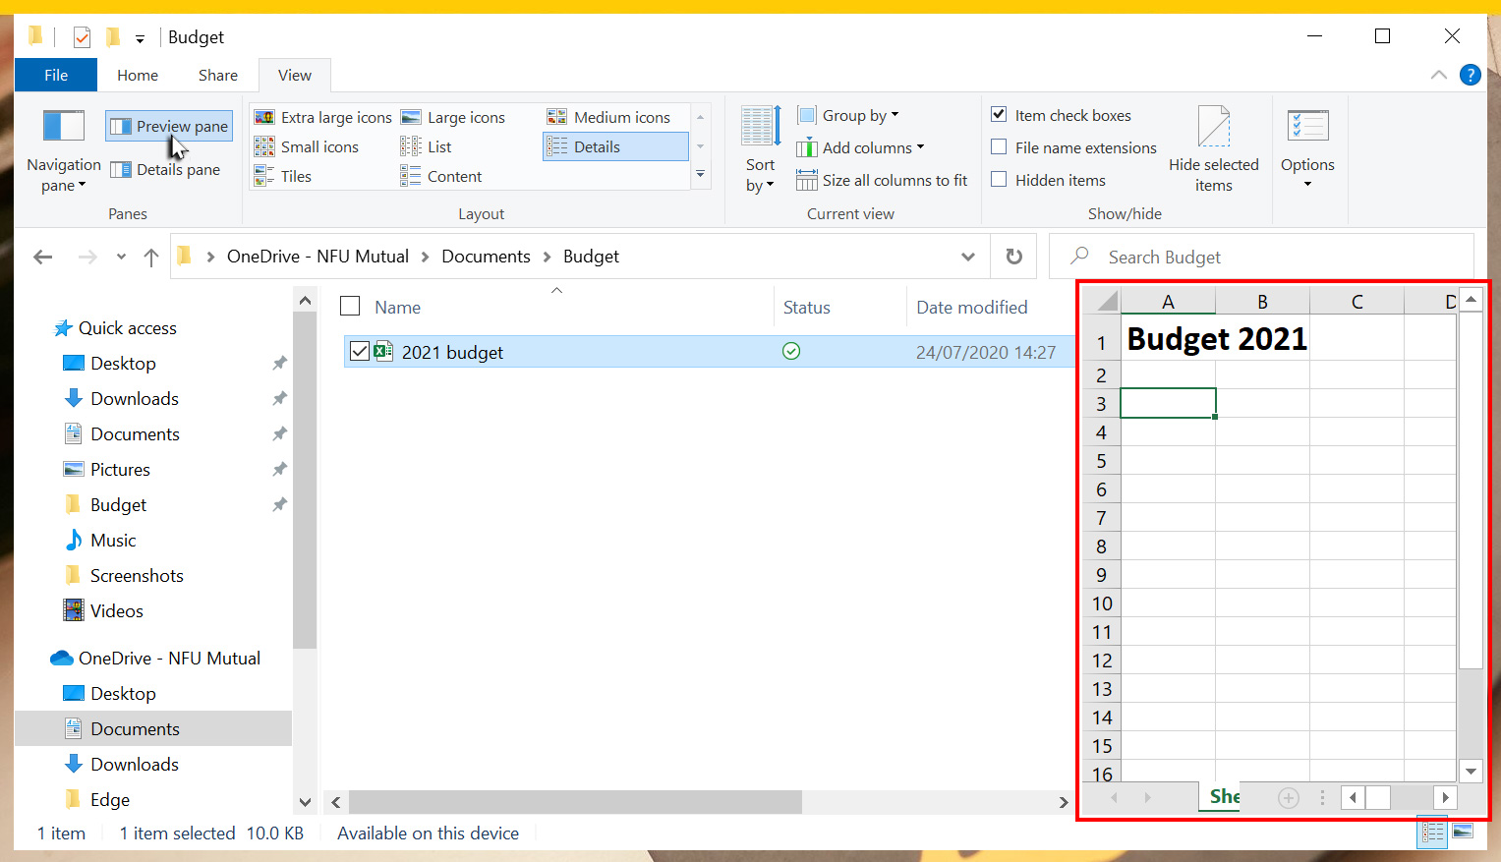Switch to the Home ribbon tab
Viewport: 1501px width, 862px height.
tap(138, 76)
